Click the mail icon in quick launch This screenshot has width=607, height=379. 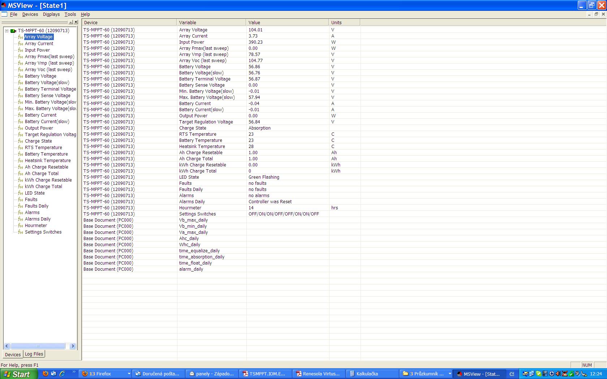54,374
